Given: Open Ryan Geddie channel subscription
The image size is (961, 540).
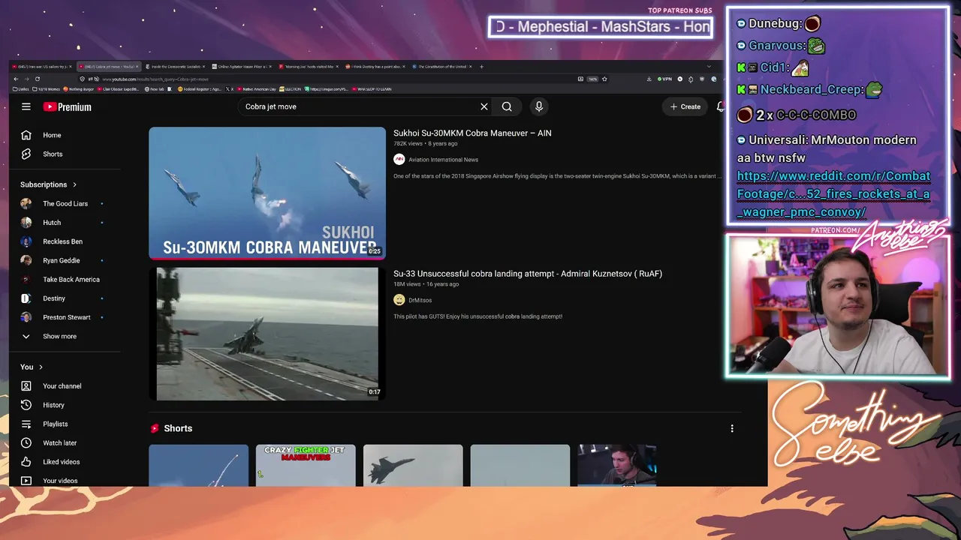Looking at the screenshot, I should 62,260.
